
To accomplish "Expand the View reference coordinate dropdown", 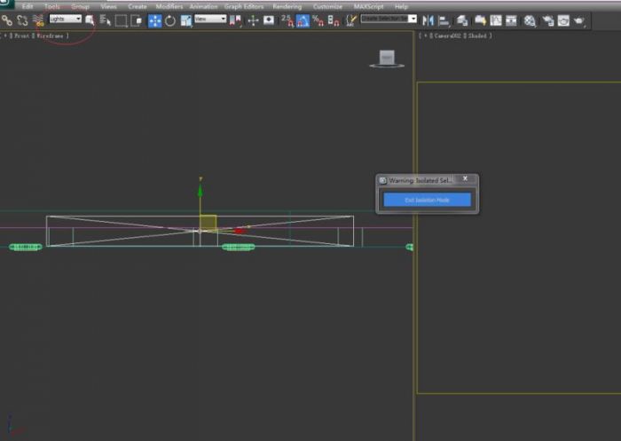I will pos(210,19).
